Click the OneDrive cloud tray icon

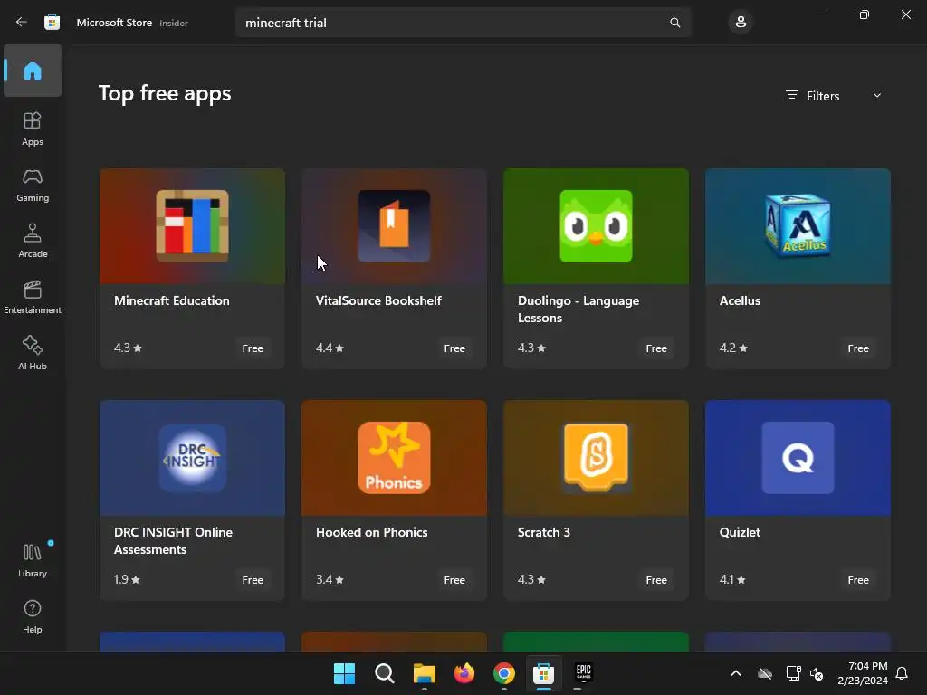764,673
